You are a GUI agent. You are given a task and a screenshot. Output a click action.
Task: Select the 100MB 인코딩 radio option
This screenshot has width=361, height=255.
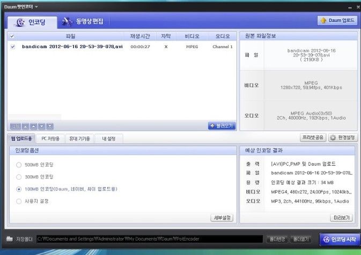[19, 189]
